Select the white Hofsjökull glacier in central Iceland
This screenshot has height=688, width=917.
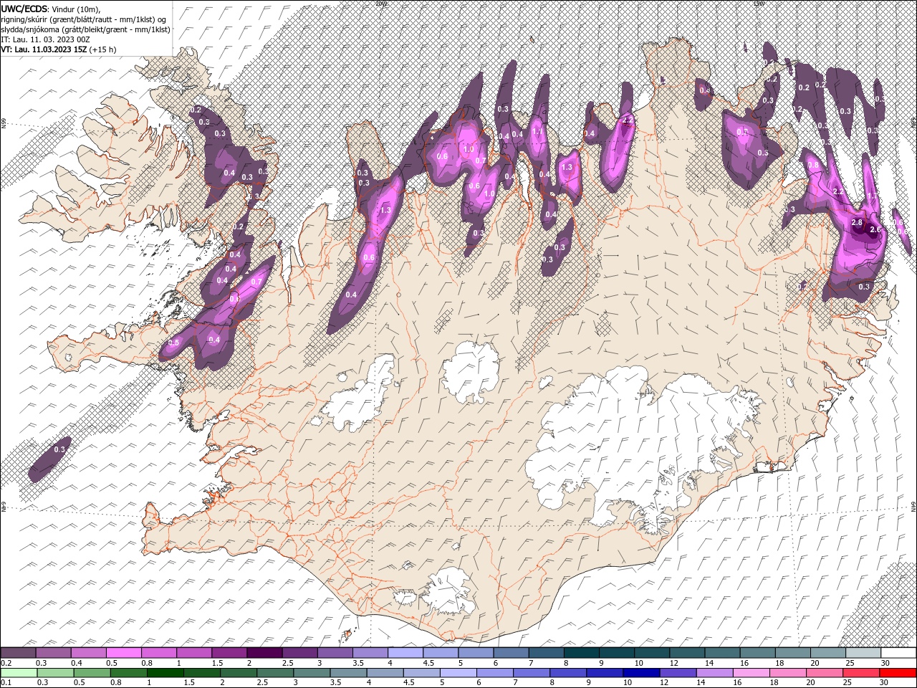471,373
